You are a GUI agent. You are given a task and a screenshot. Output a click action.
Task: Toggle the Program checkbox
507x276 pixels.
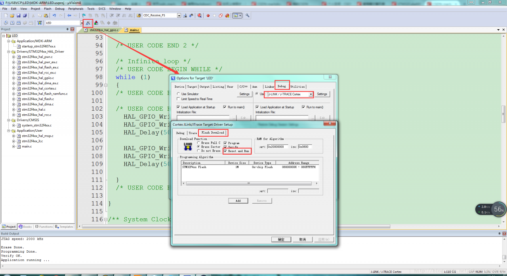tap(225, 143)
